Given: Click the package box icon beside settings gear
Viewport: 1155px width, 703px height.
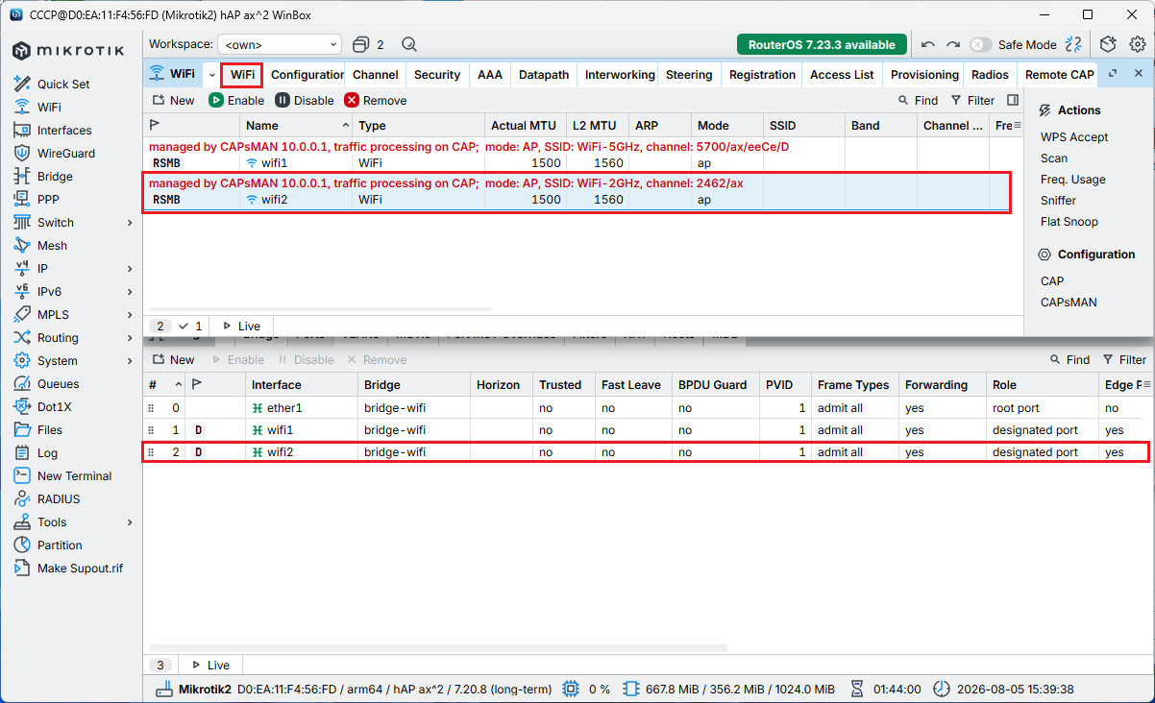Looking at the screenshot, I should tap(1108, 44).
